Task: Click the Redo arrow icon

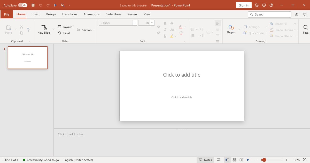Action: pos(48,5)
